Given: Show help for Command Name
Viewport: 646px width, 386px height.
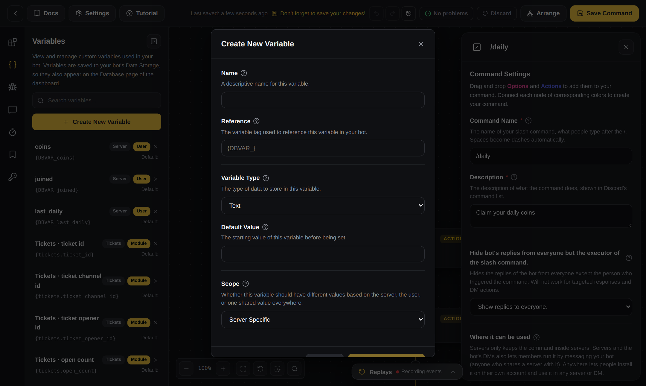Looking at the screenshot, I should point(528,121).
